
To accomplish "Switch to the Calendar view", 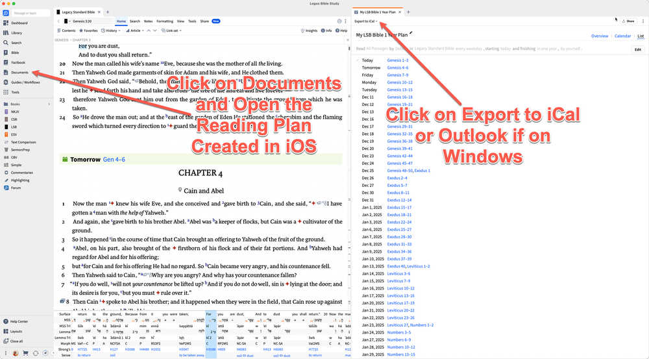I will coord(622,36).
